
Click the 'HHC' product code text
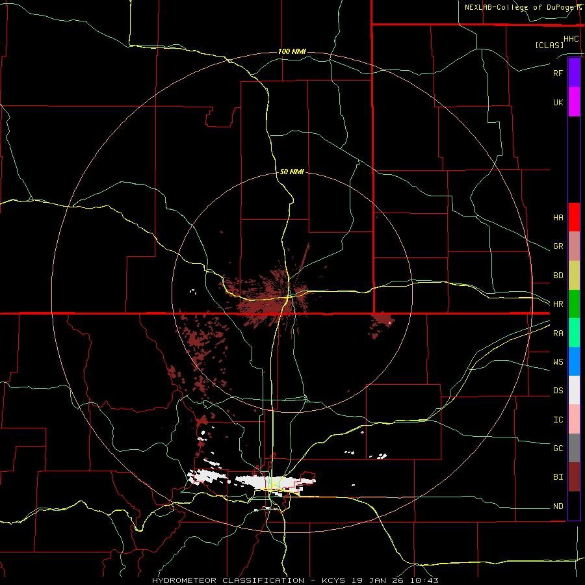pyautogui.click(x=571, y=39)
